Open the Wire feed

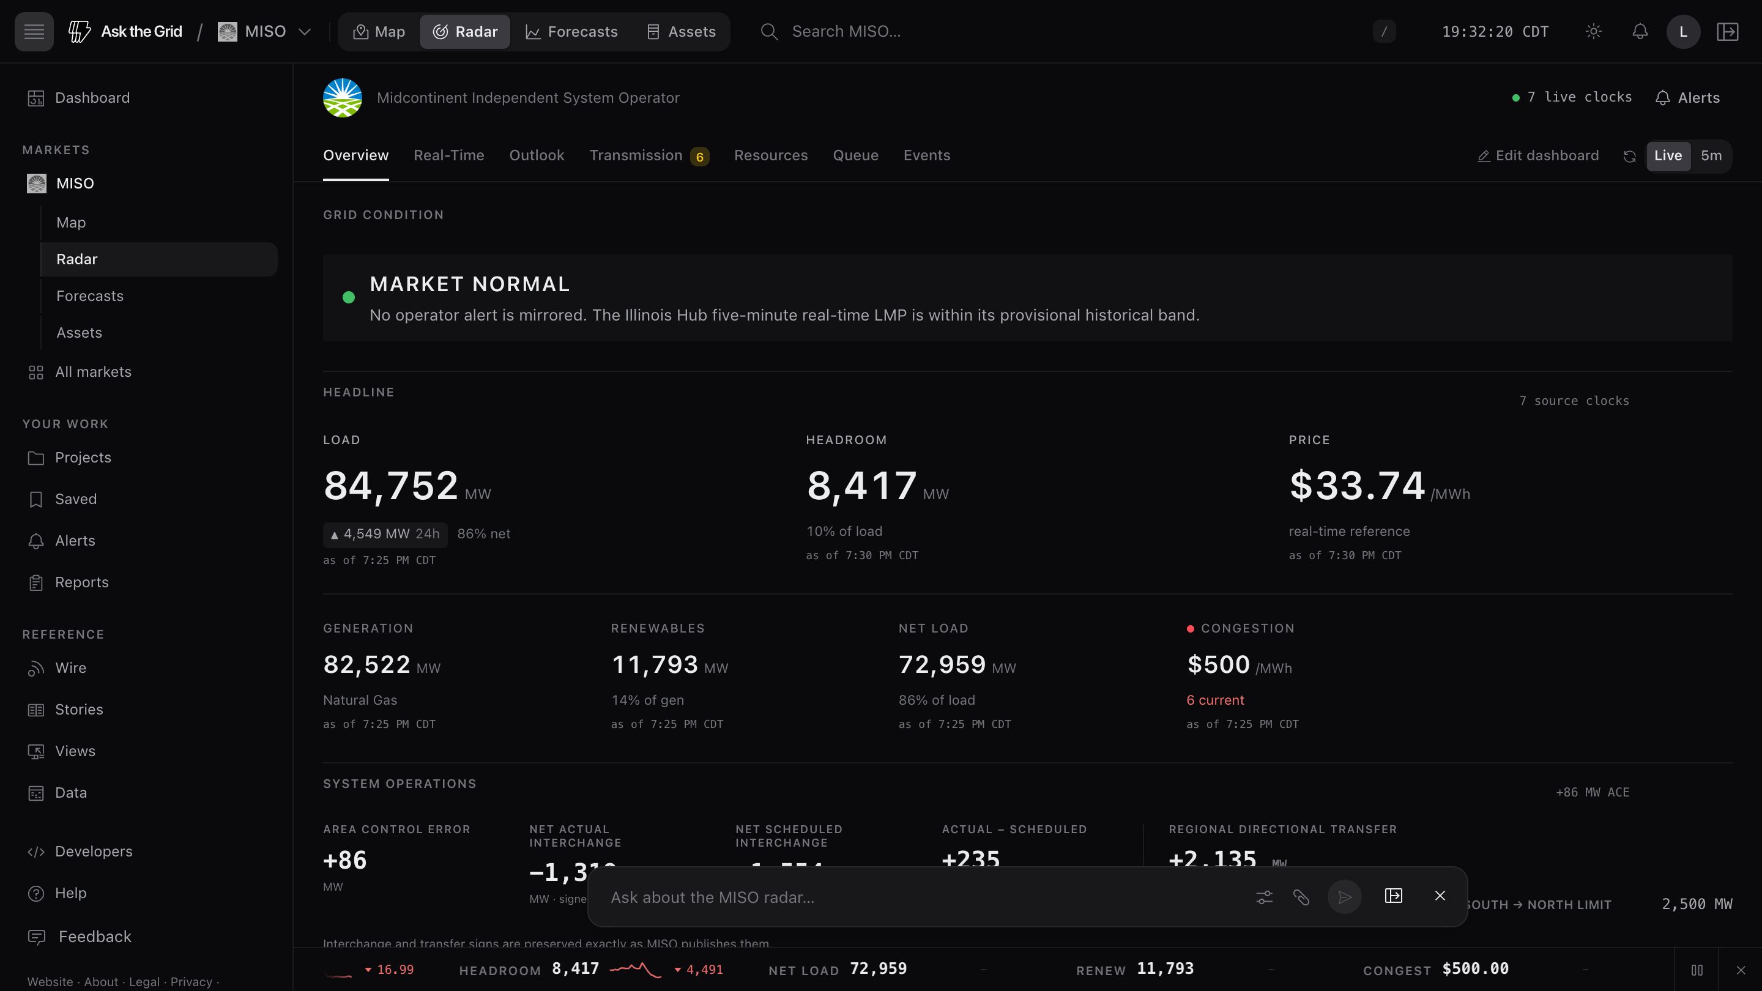[147, 668]
